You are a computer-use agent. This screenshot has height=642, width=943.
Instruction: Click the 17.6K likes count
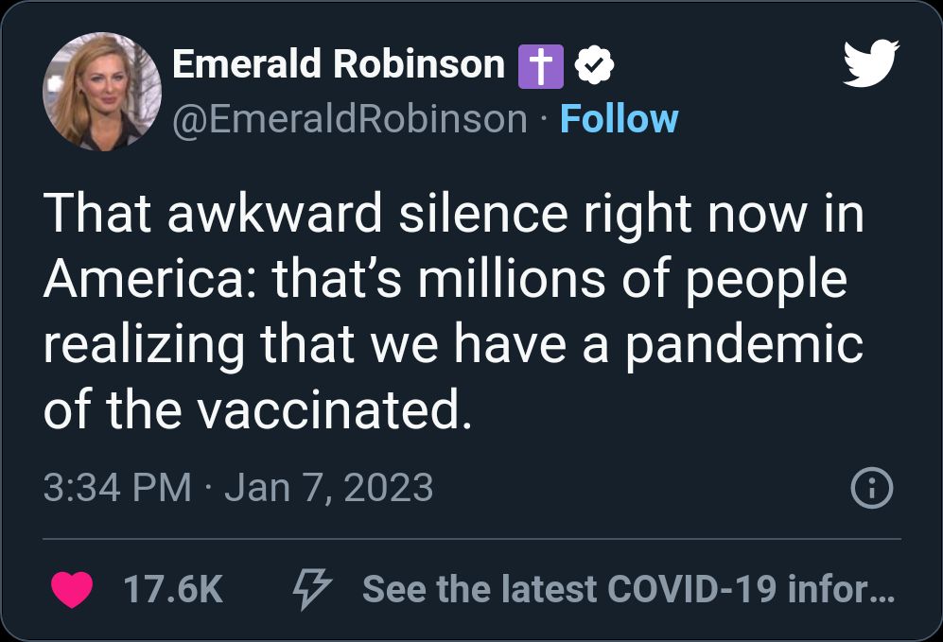coord(173,590)
